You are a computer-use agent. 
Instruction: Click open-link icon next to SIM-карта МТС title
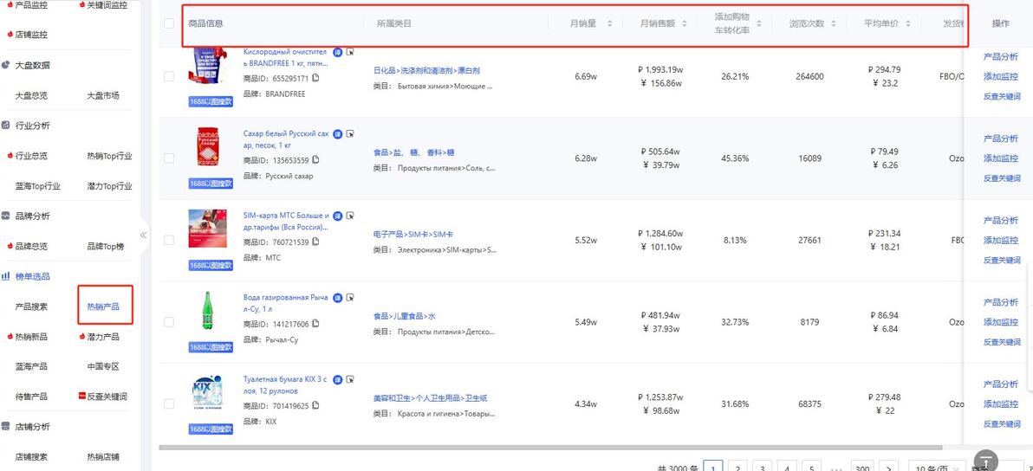[350, 216]
